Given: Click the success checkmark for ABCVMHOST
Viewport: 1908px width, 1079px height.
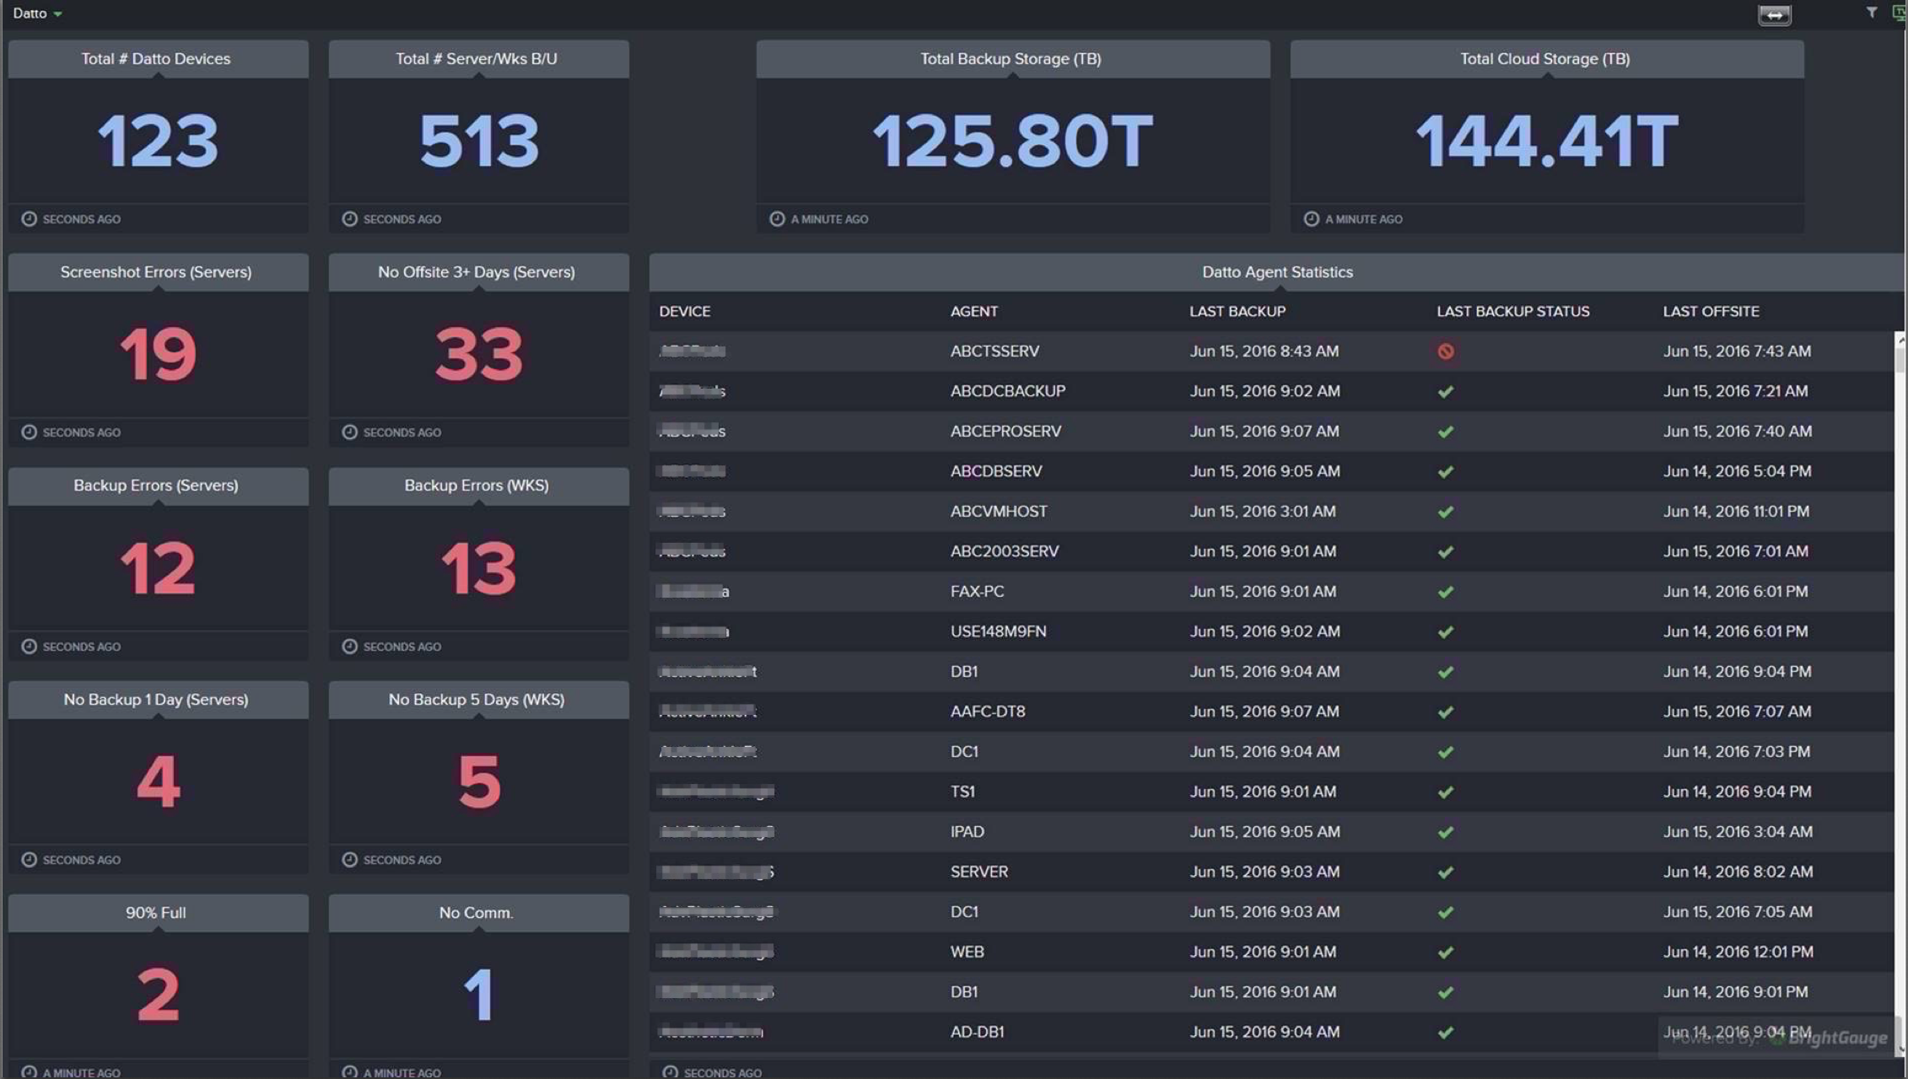Looking at the screenshot, I should [1445, 512].
